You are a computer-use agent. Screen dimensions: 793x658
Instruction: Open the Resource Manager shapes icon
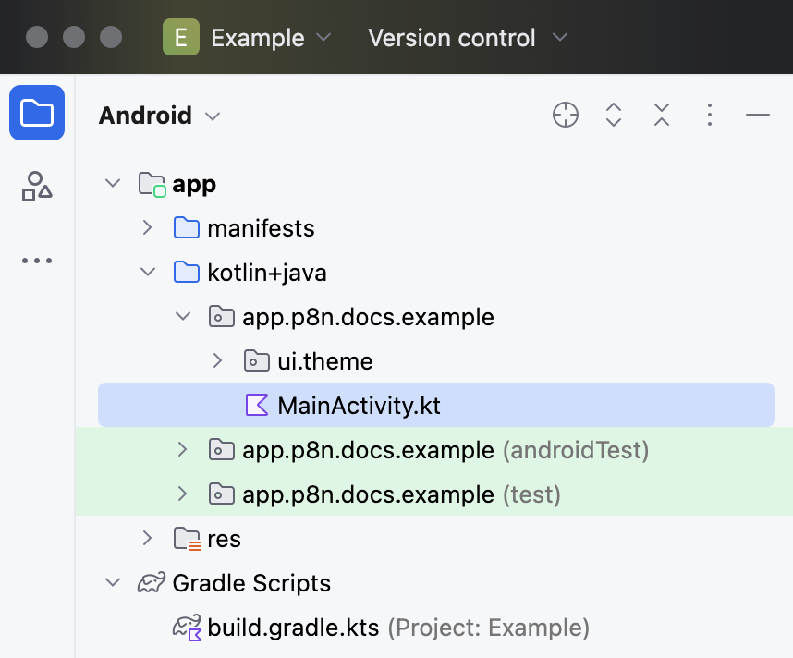(x=37, y=187)
